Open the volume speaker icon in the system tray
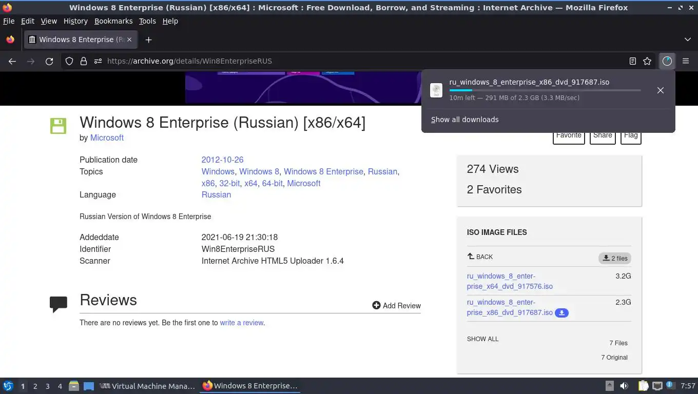The width and height of the screenshot is (698, 394). tap(624, 386)
